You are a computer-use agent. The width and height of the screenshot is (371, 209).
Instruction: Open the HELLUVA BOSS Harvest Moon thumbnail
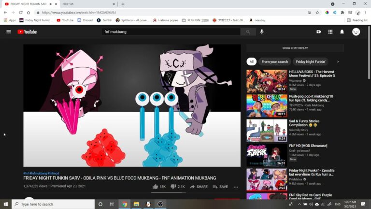tap(267, 81)
